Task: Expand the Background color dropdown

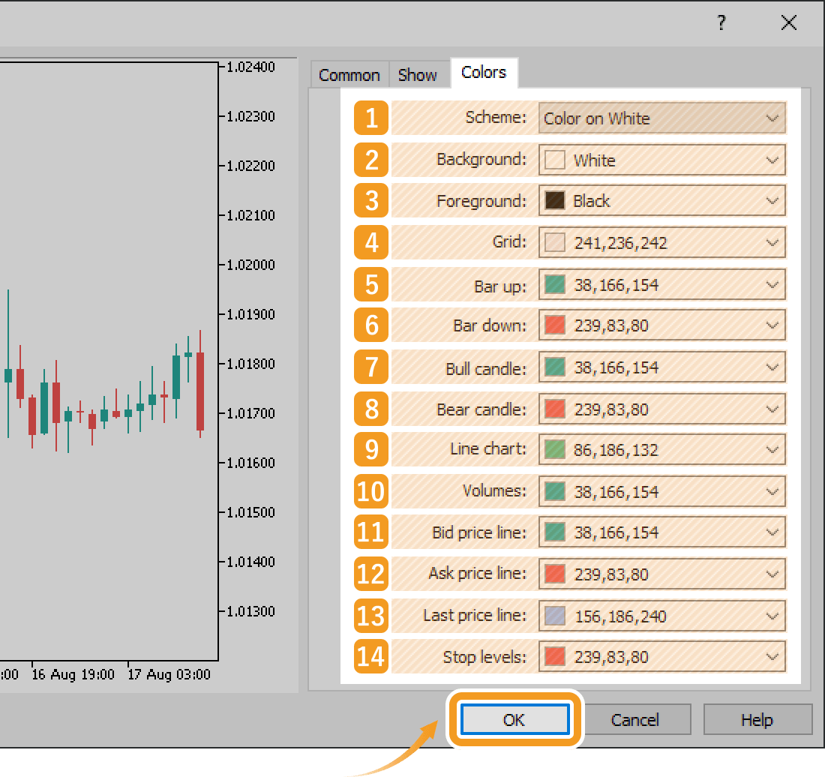Action: [772, 160]
